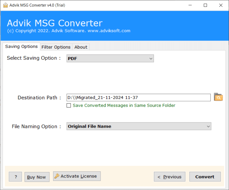Click inside the Destination Path field
The image size is (229, 190).
pos(138,97)
